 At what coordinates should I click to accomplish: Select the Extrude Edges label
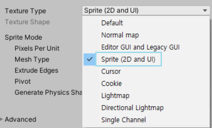click(x=36, y=70)
